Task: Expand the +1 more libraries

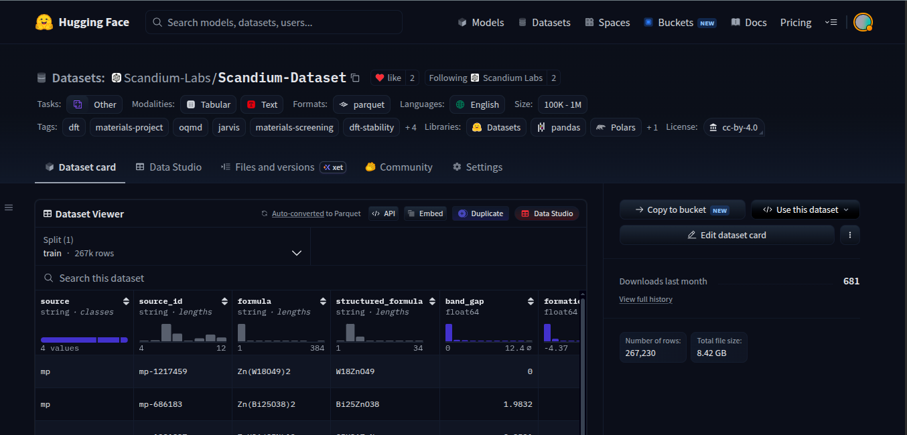Action: point(652,127)
